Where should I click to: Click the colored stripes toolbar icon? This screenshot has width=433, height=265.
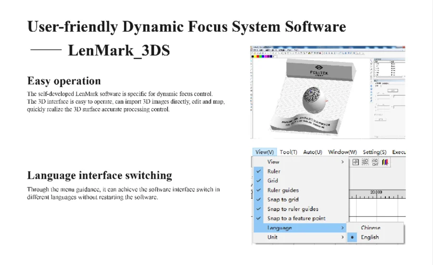coord(385,162)
